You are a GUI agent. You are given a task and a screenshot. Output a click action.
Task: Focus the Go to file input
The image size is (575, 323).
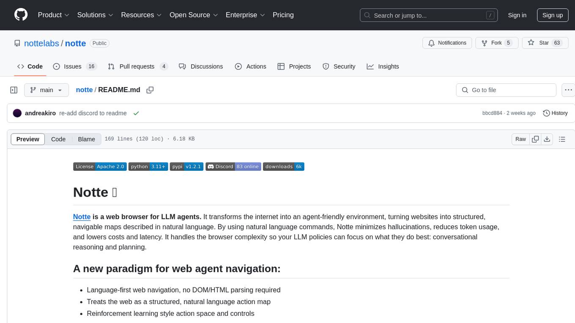tap(506, 90)
